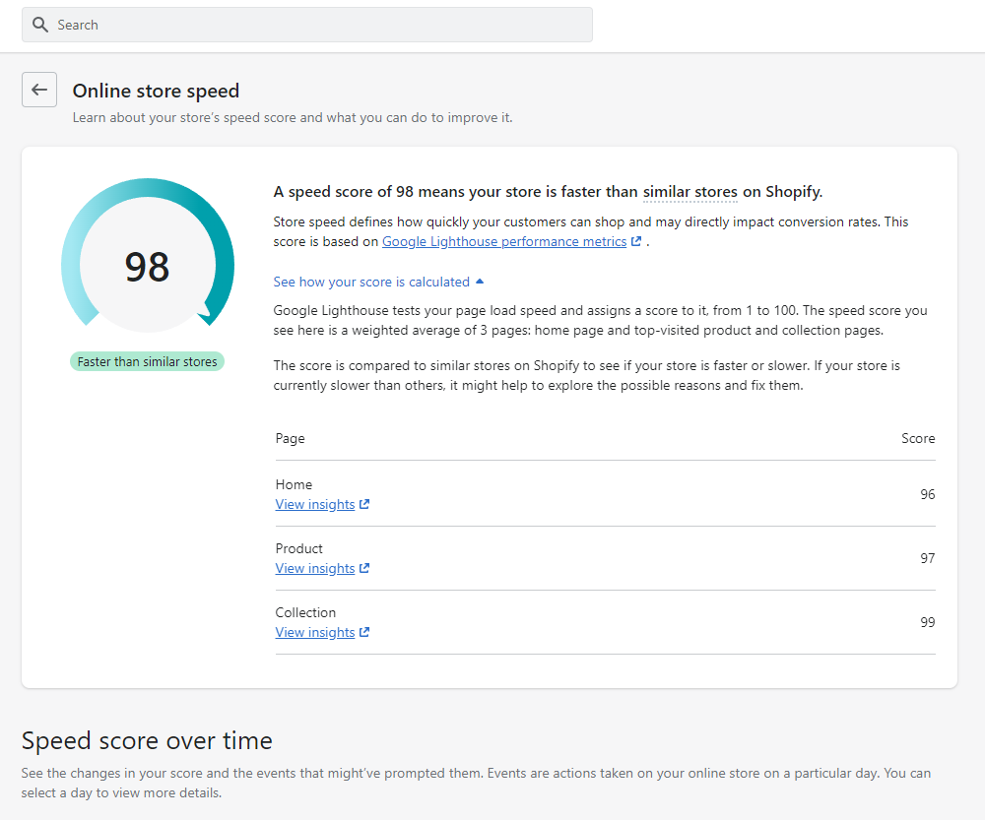Open the Google Lighthouse performance metrics link
This screenshot has height=820, width=985.
[505, 241]
